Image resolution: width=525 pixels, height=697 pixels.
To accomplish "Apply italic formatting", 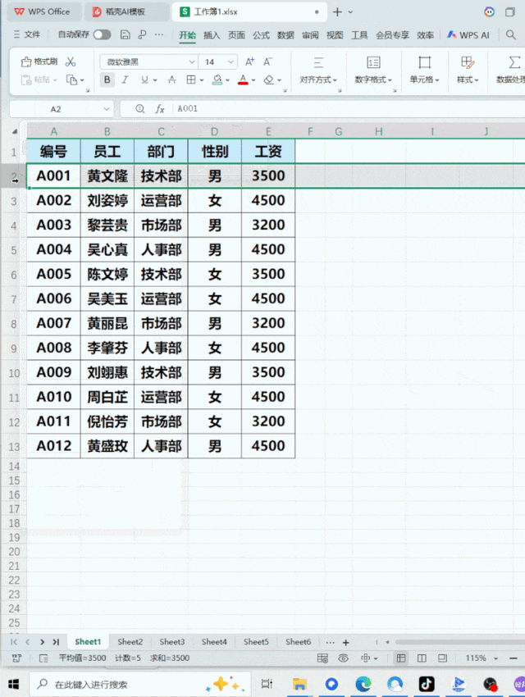I will (126, 80).
